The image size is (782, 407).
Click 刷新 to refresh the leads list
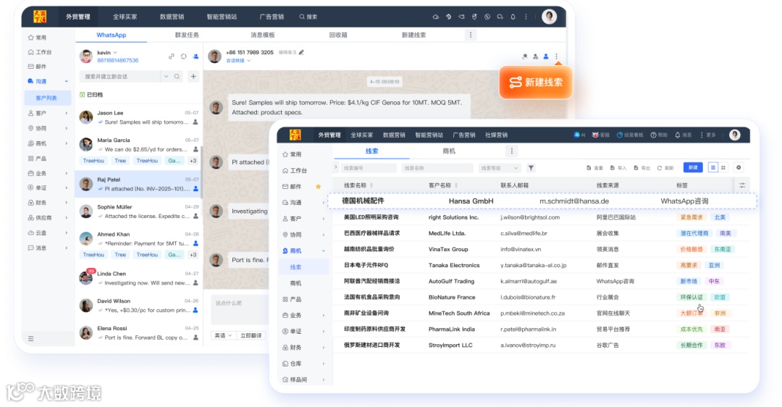click(x=666, y=168)
